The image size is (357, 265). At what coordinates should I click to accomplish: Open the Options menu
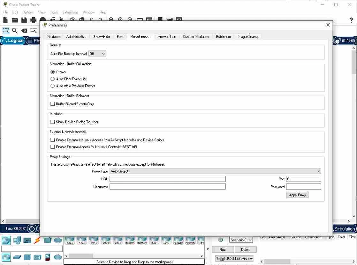coord(28,12)
